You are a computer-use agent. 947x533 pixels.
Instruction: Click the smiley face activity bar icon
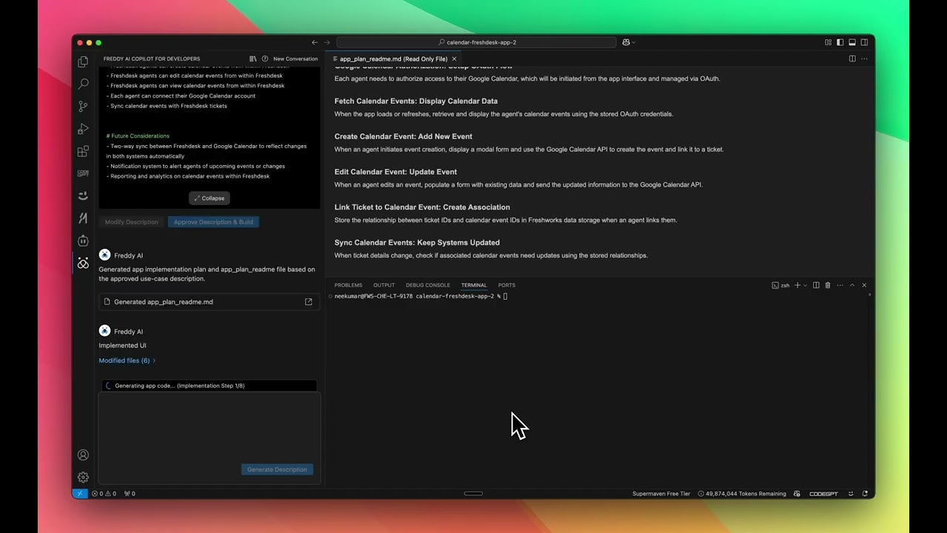point(83,195)
